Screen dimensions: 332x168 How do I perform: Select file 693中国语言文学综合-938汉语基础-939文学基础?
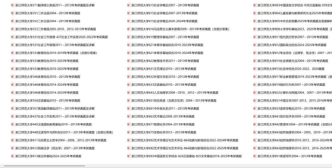click(x=293, y=5)
